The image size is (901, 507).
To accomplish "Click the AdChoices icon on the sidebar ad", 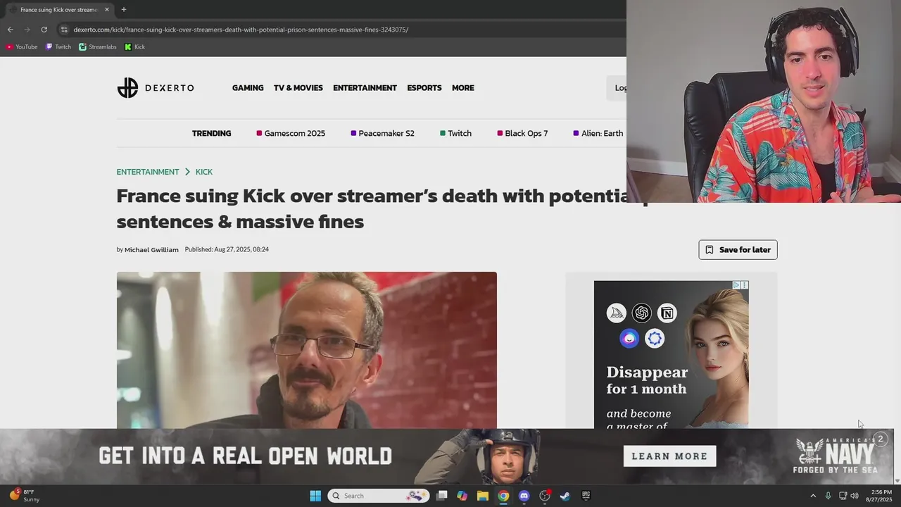I will tap(736, 285).
